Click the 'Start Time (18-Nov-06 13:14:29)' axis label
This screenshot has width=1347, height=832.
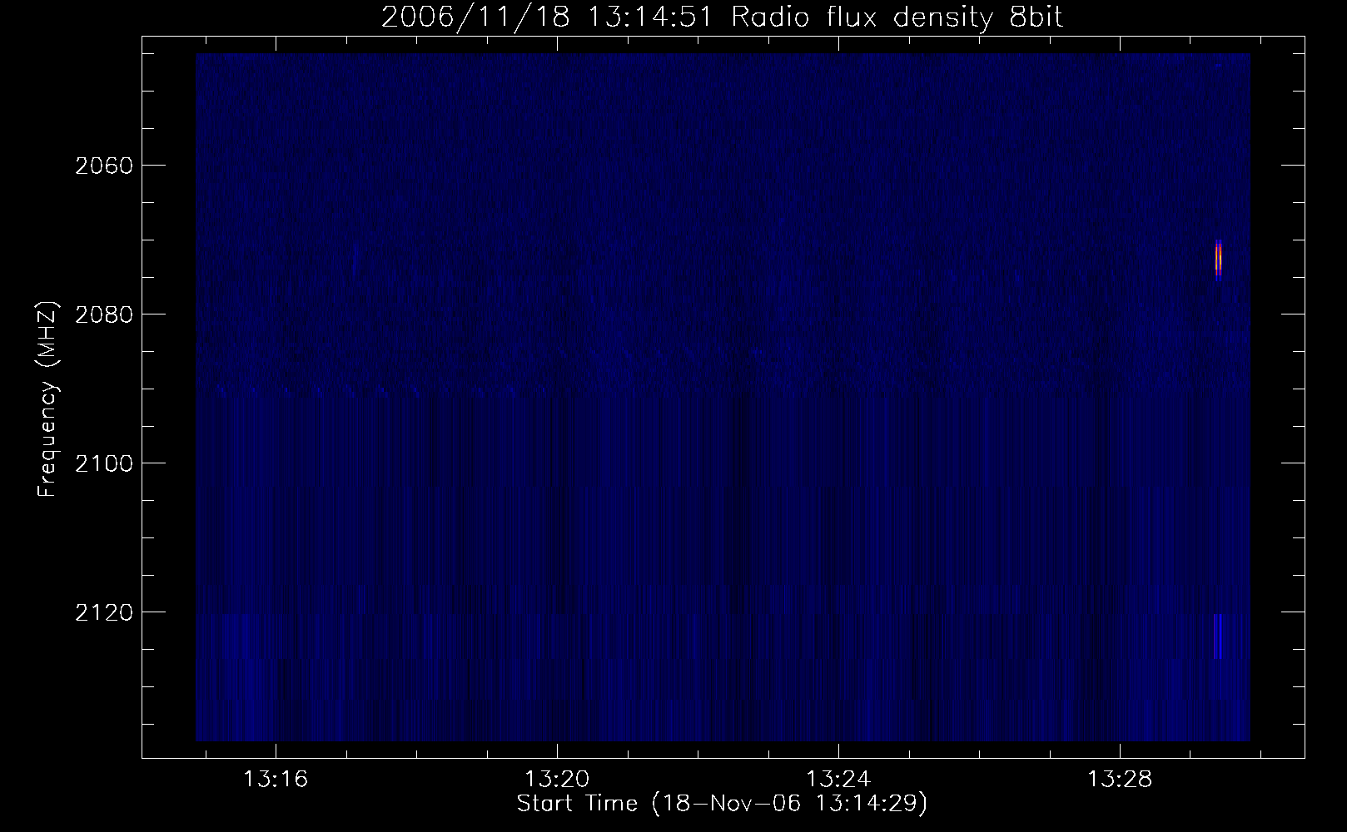click(x=722, y=804)
